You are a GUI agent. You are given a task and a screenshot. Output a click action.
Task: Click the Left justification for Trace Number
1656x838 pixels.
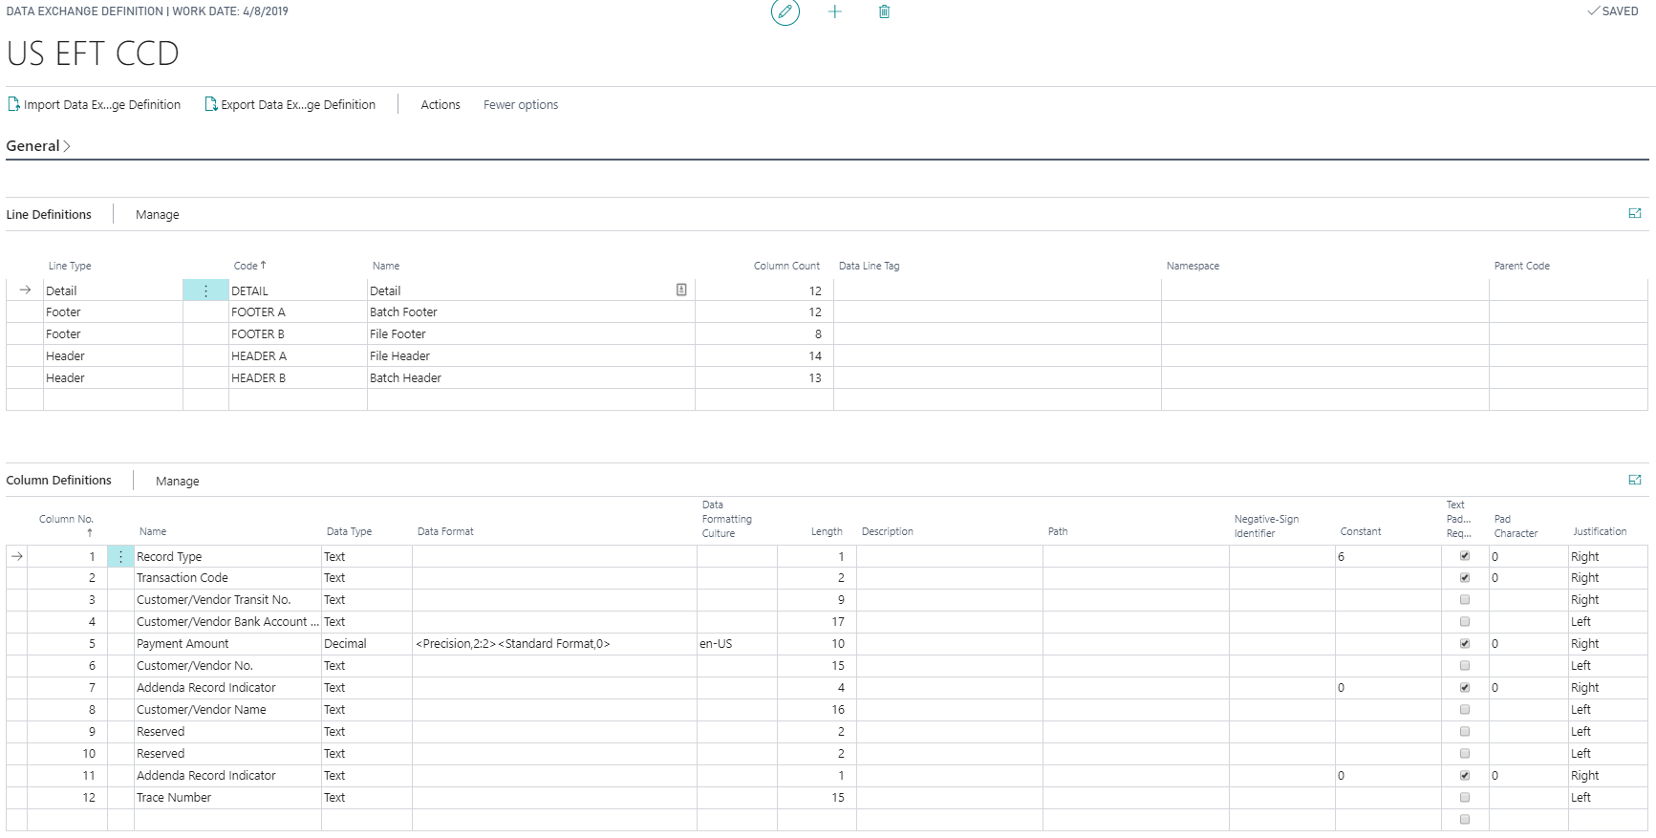coord(1608,798)
